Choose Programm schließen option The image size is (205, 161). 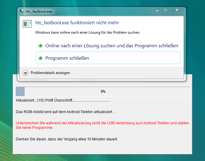click(108, 58)
